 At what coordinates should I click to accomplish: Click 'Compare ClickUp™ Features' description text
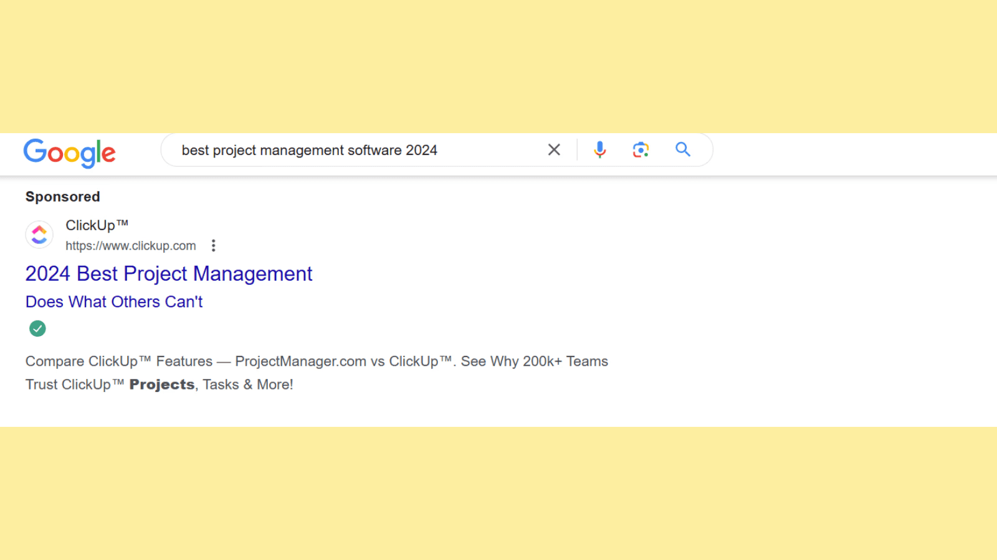point(119,362)
